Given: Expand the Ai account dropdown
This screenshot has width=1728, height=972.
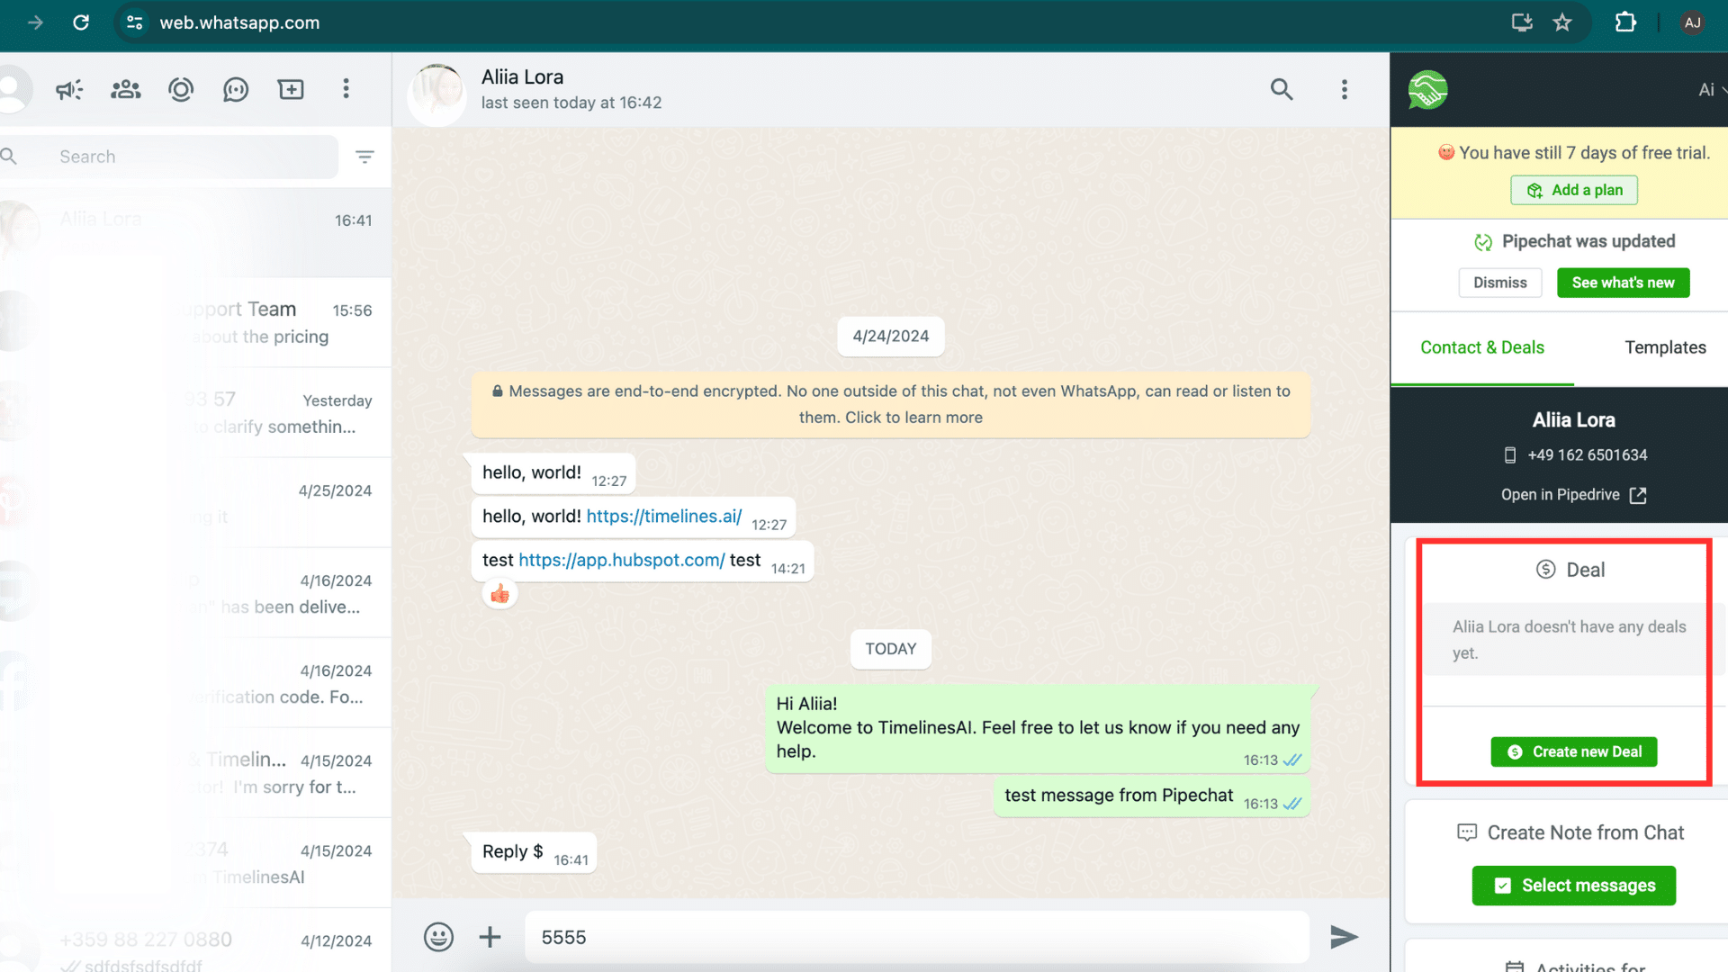Looking at the screenshot, I should pos(1712,90).
